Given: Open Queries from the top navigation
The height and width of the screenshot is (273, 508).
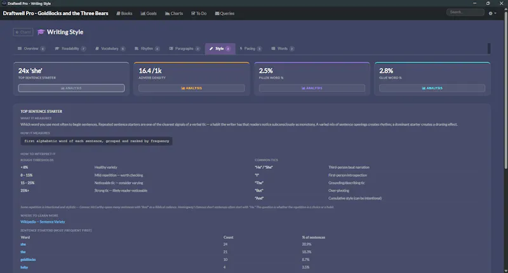Looking at the screenshot, I should click(x=225, y=13).
